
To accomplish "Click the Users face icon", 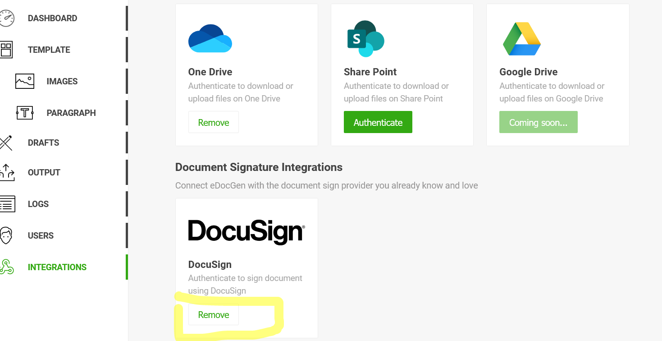I will 6,235.
